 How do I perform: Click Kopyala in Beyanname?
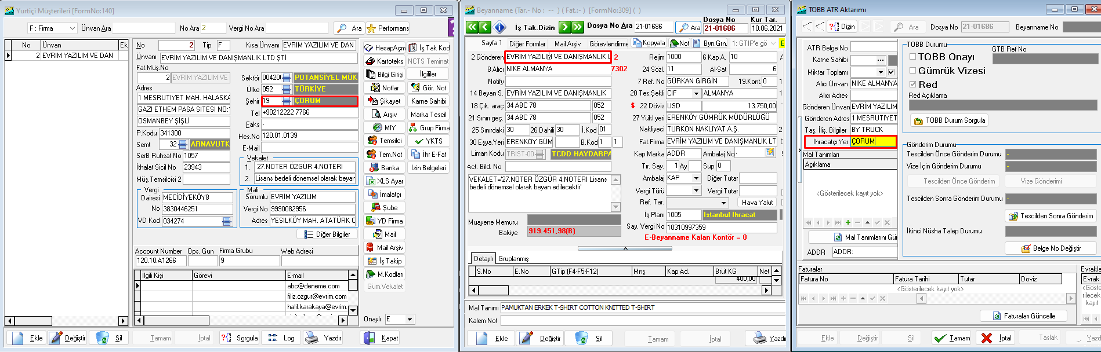(x=649, y=43)
